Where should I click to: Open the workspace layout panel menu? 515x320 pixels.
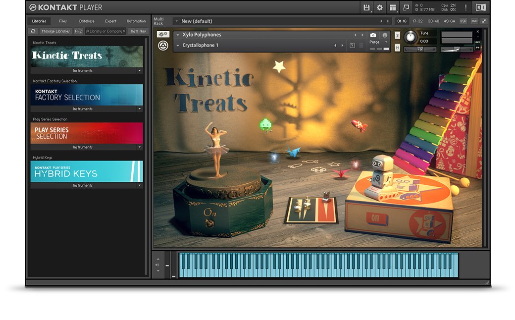[x=393, y=7]
